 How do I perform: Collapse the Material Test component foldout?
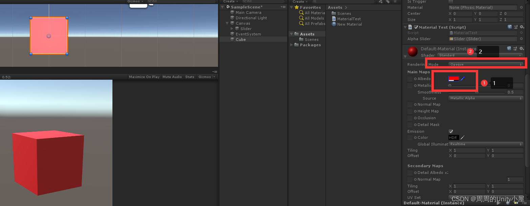tap(405, 27)
